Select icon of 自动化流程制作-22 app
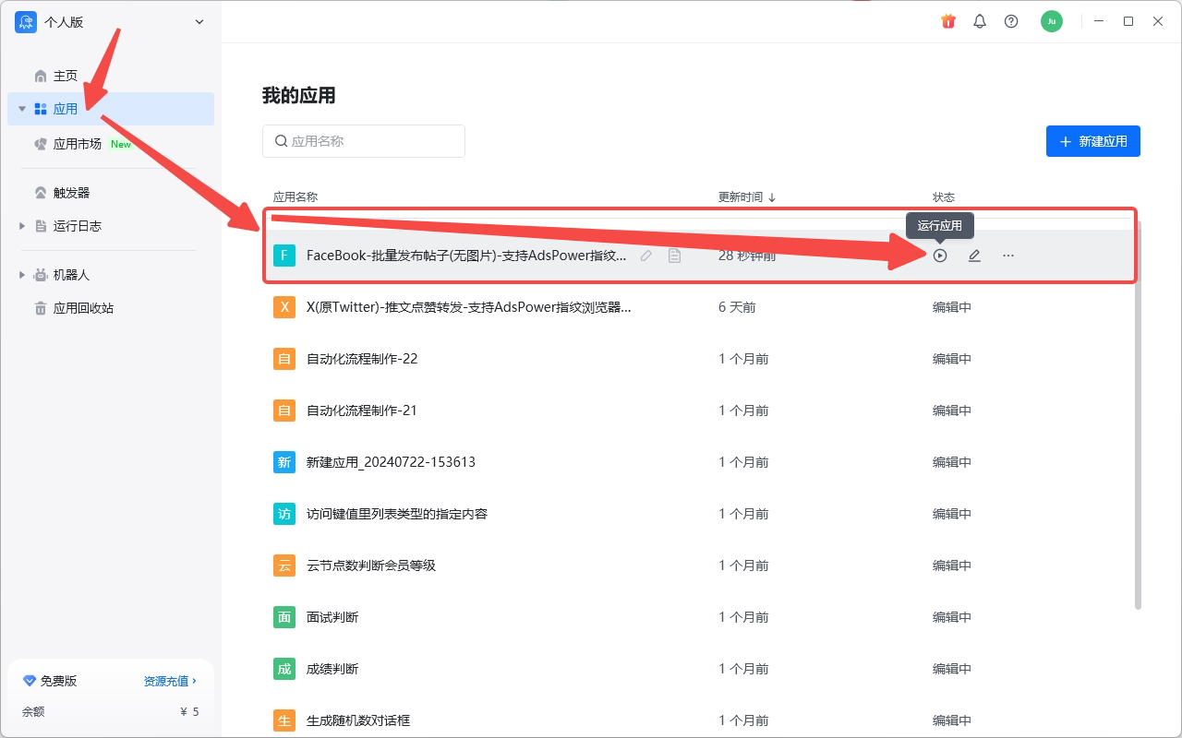The width and height of the screenshot is (1182, 738). pyautogui.click(x=284, y=359)
